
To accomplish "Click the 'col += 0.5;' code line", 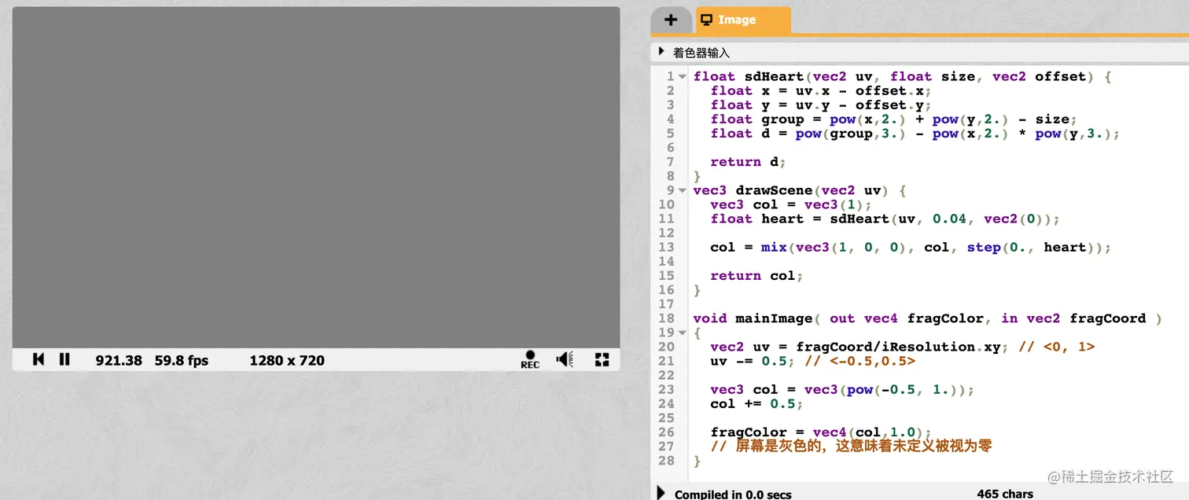I will [x=756, y=404].
